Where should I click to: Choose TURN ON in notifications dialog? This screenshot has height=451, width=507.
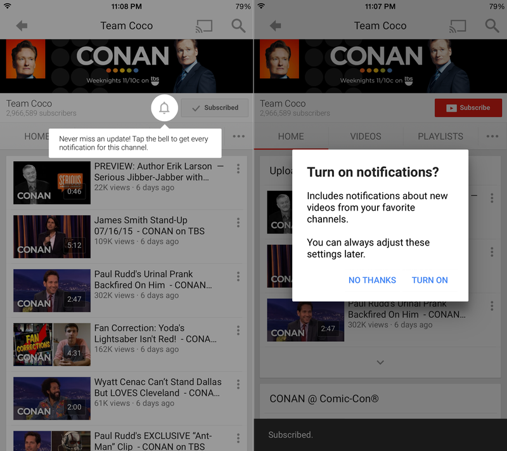pos(430,280)
